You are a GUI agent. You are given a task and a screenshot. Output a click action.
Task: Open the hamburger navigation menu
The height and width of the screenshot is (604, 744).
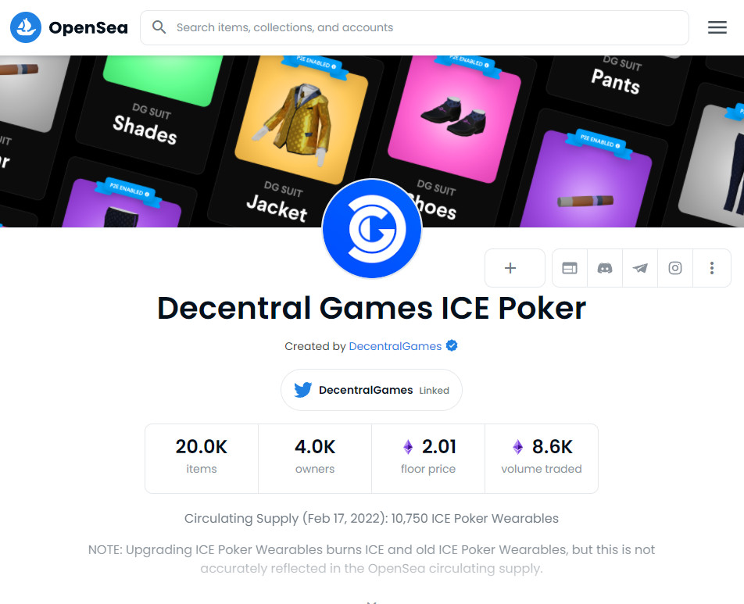click(x=717, y=27)
